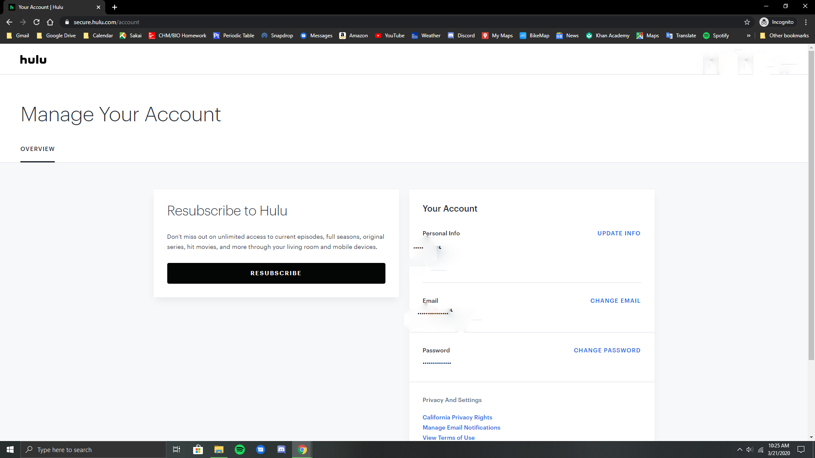Image resolution: width=815 pixels, height=458 pixels.
Task: Open the Amazon bookmark
Action: (354, 36)
